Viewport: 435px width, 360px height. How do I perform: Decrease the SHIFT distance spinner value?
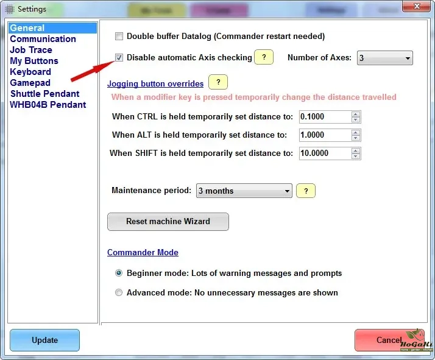356,156
